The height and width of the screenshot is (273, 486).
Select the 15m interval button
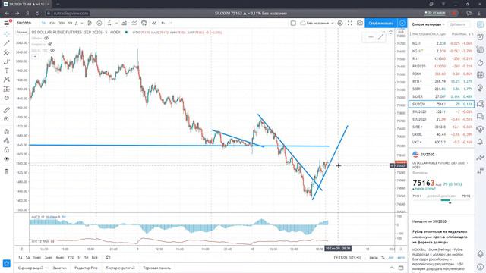click(x=52, y=24)
